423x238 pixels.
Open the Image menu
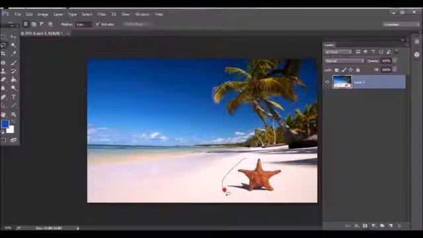(x=43, y=14)
